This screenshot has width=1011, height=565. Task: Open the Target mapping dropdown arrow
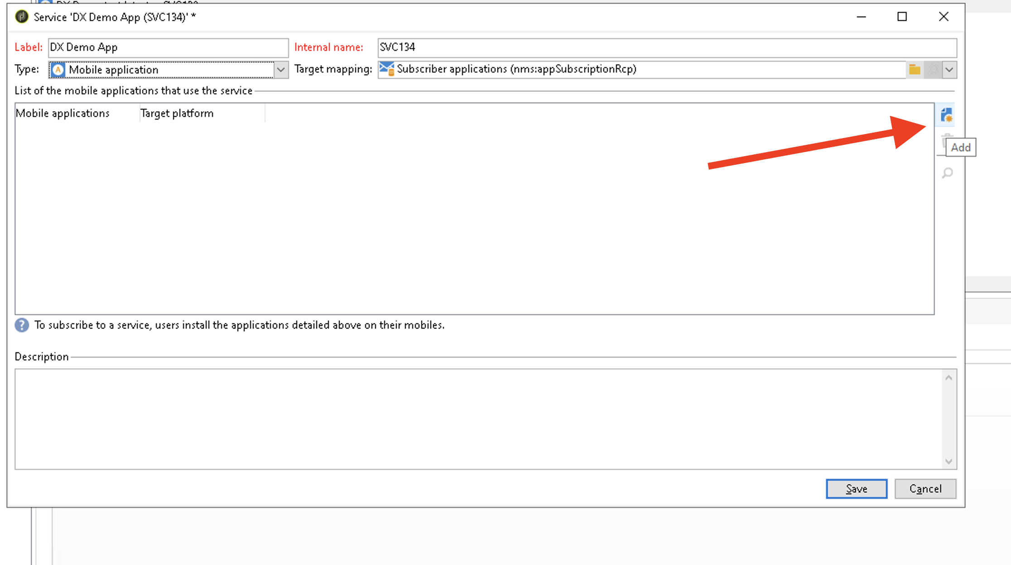(x=949, y=70)
